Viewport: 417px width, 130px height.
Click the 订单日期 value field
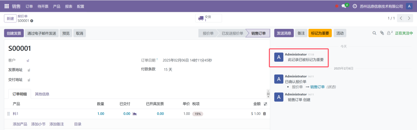187,60
